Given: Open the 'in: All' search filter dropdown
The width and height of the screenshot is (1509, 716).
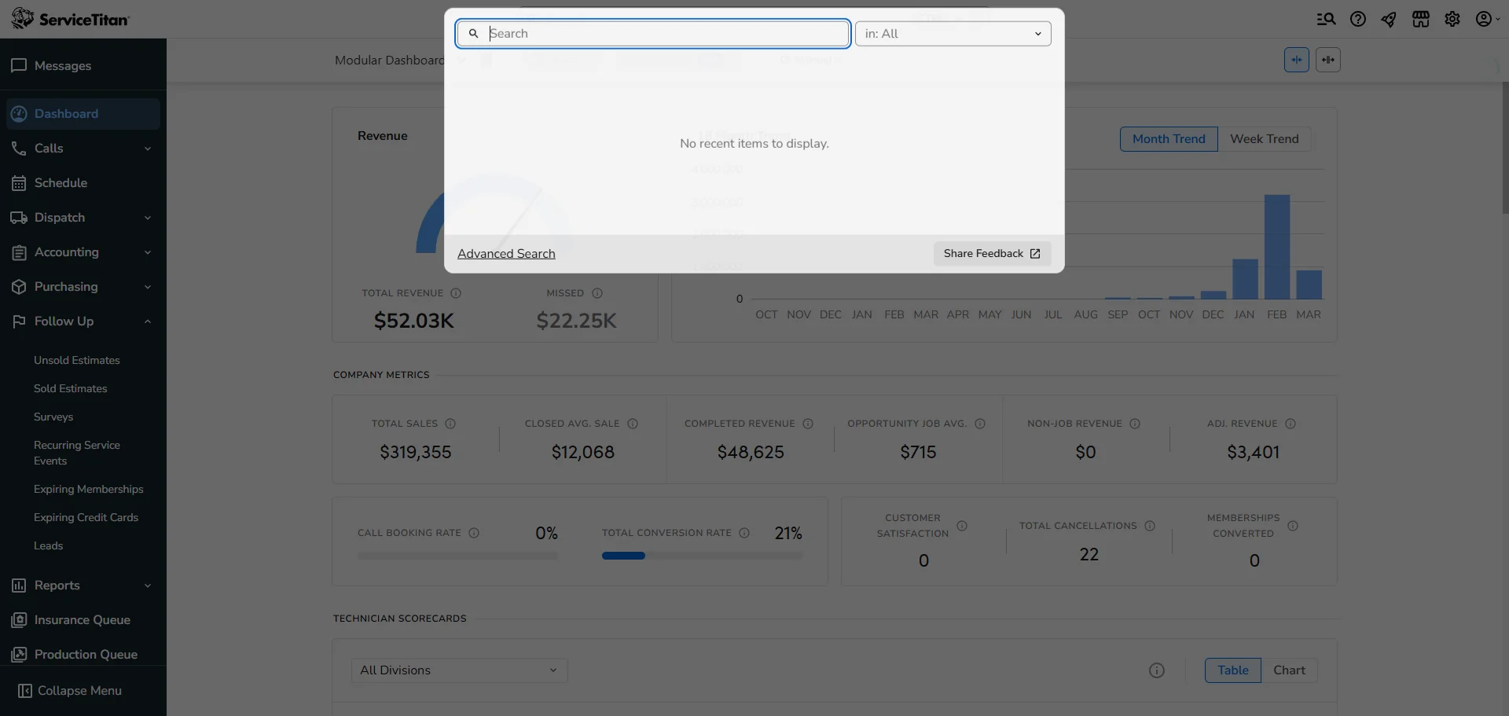Looking at the screenshot, I should click(x=953, y=33).
